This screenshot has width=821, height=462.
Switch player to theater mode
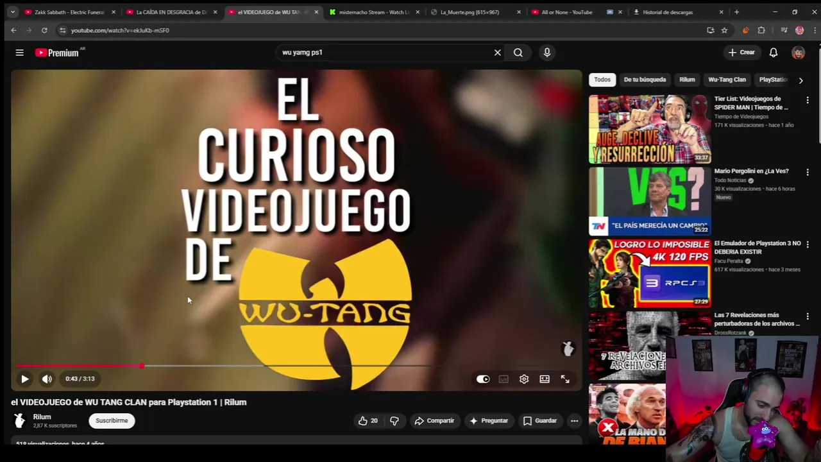pos(545,379)
